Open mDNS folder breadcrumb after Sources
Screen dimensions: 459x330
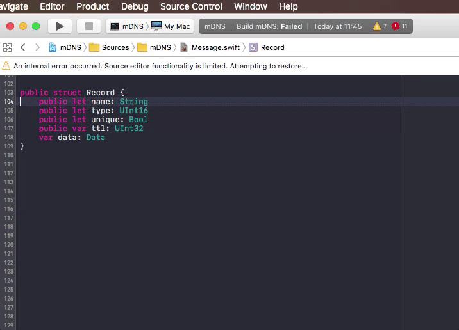pyautogui.click(x=154, y=47)
